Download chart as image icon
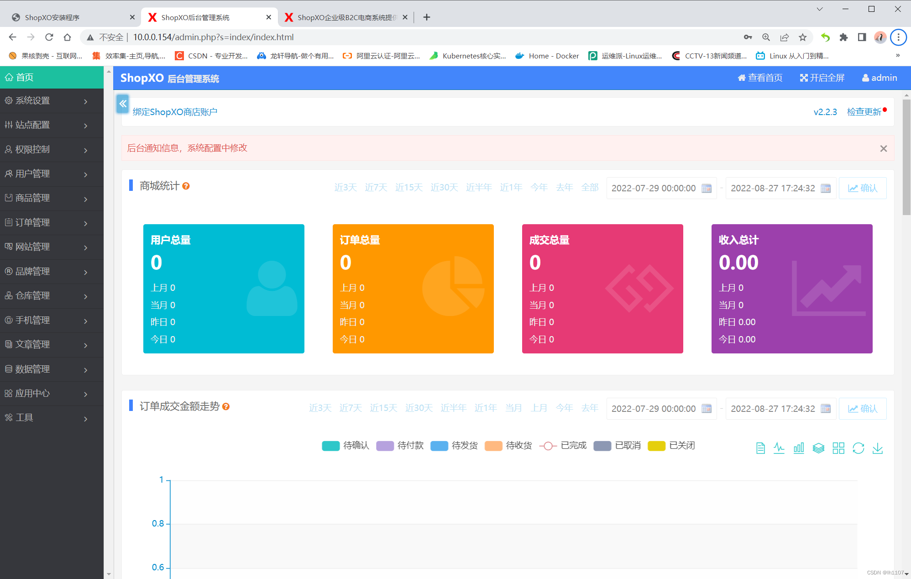Screen dimensions: 911x579 pos(878,448)
